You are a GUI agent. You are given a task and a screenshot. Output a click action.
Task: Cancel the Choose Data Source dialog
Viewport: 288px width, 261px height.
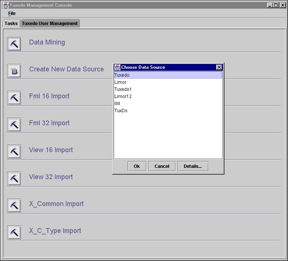[162, 166]
